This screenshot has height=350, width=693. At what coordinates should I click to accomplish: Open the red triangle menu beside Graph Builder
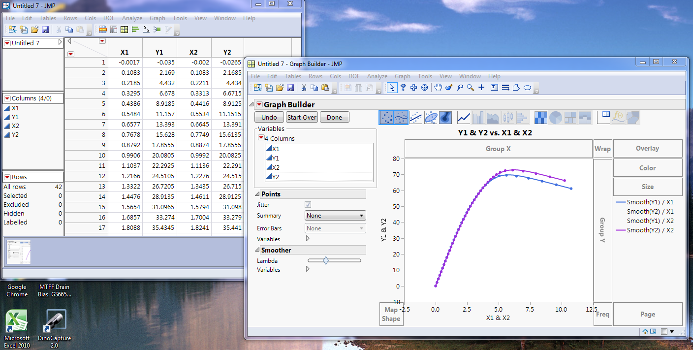coord(259,104)
